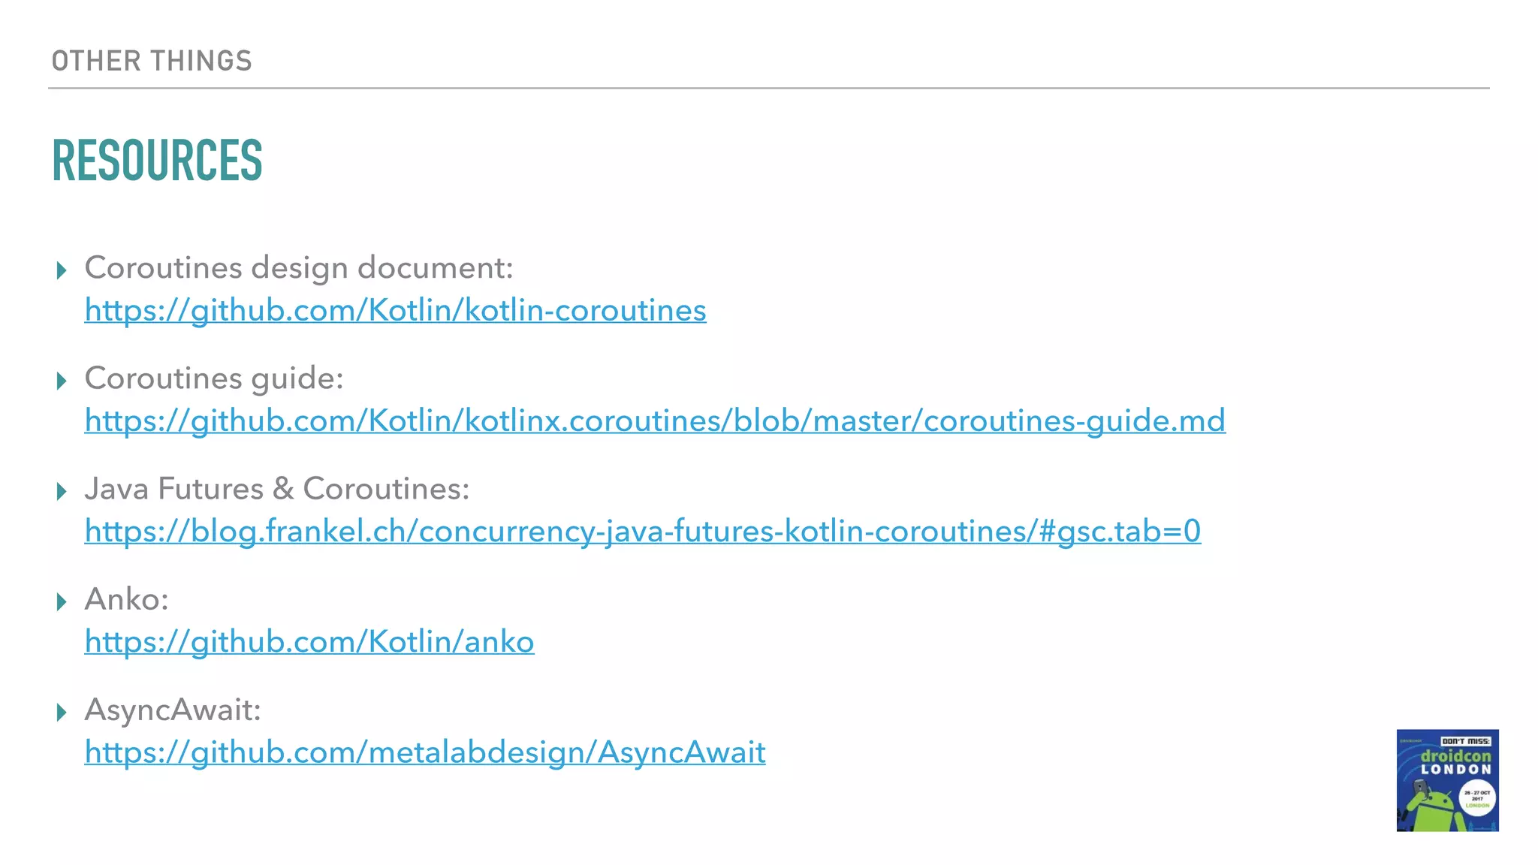1538x865 pixels.
Task: Open the Kotlin/anko GitHub link
Action: [309, 641]
